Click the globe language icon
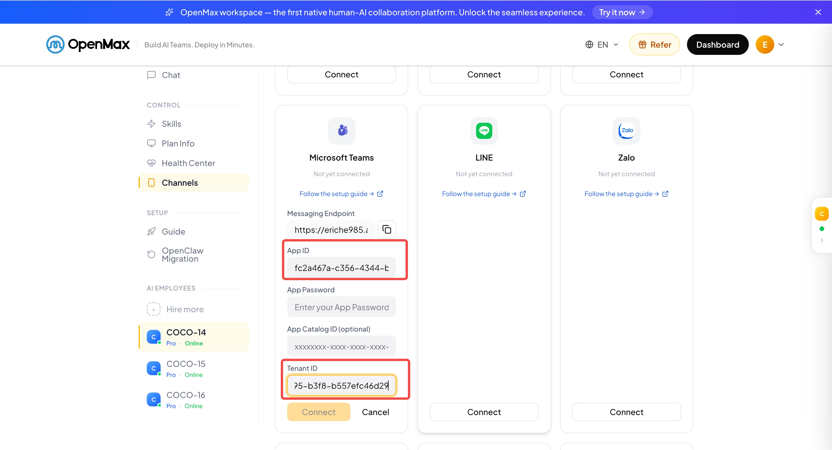This screenshot has height=450, width=832. point(589,44)
